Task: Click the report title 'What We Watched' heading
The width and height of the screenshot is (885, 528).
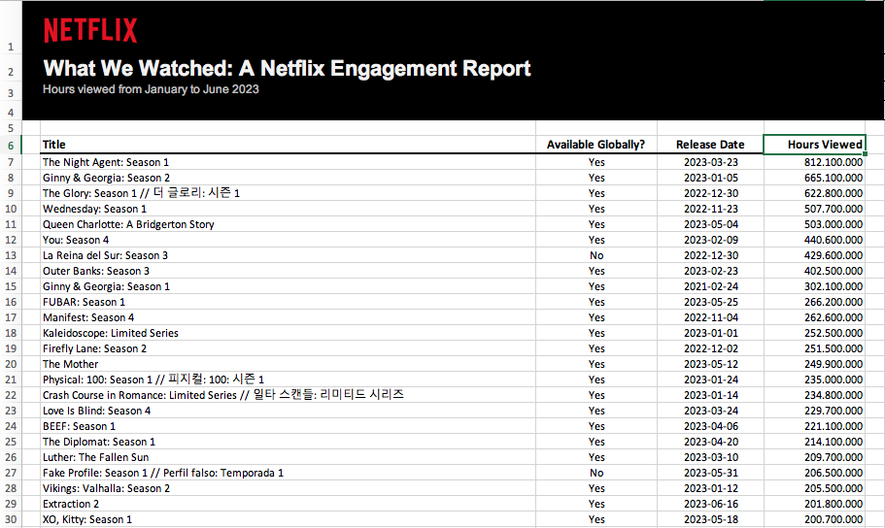Action: coord(287,68)
